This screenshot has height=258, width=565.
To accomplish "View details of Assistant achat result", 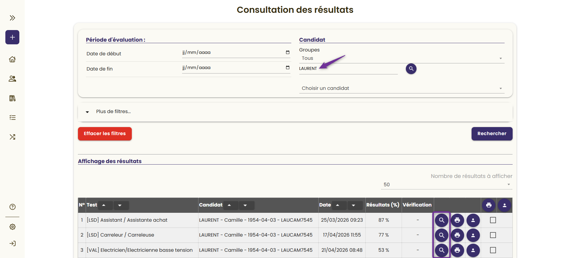I will point(442,220).
